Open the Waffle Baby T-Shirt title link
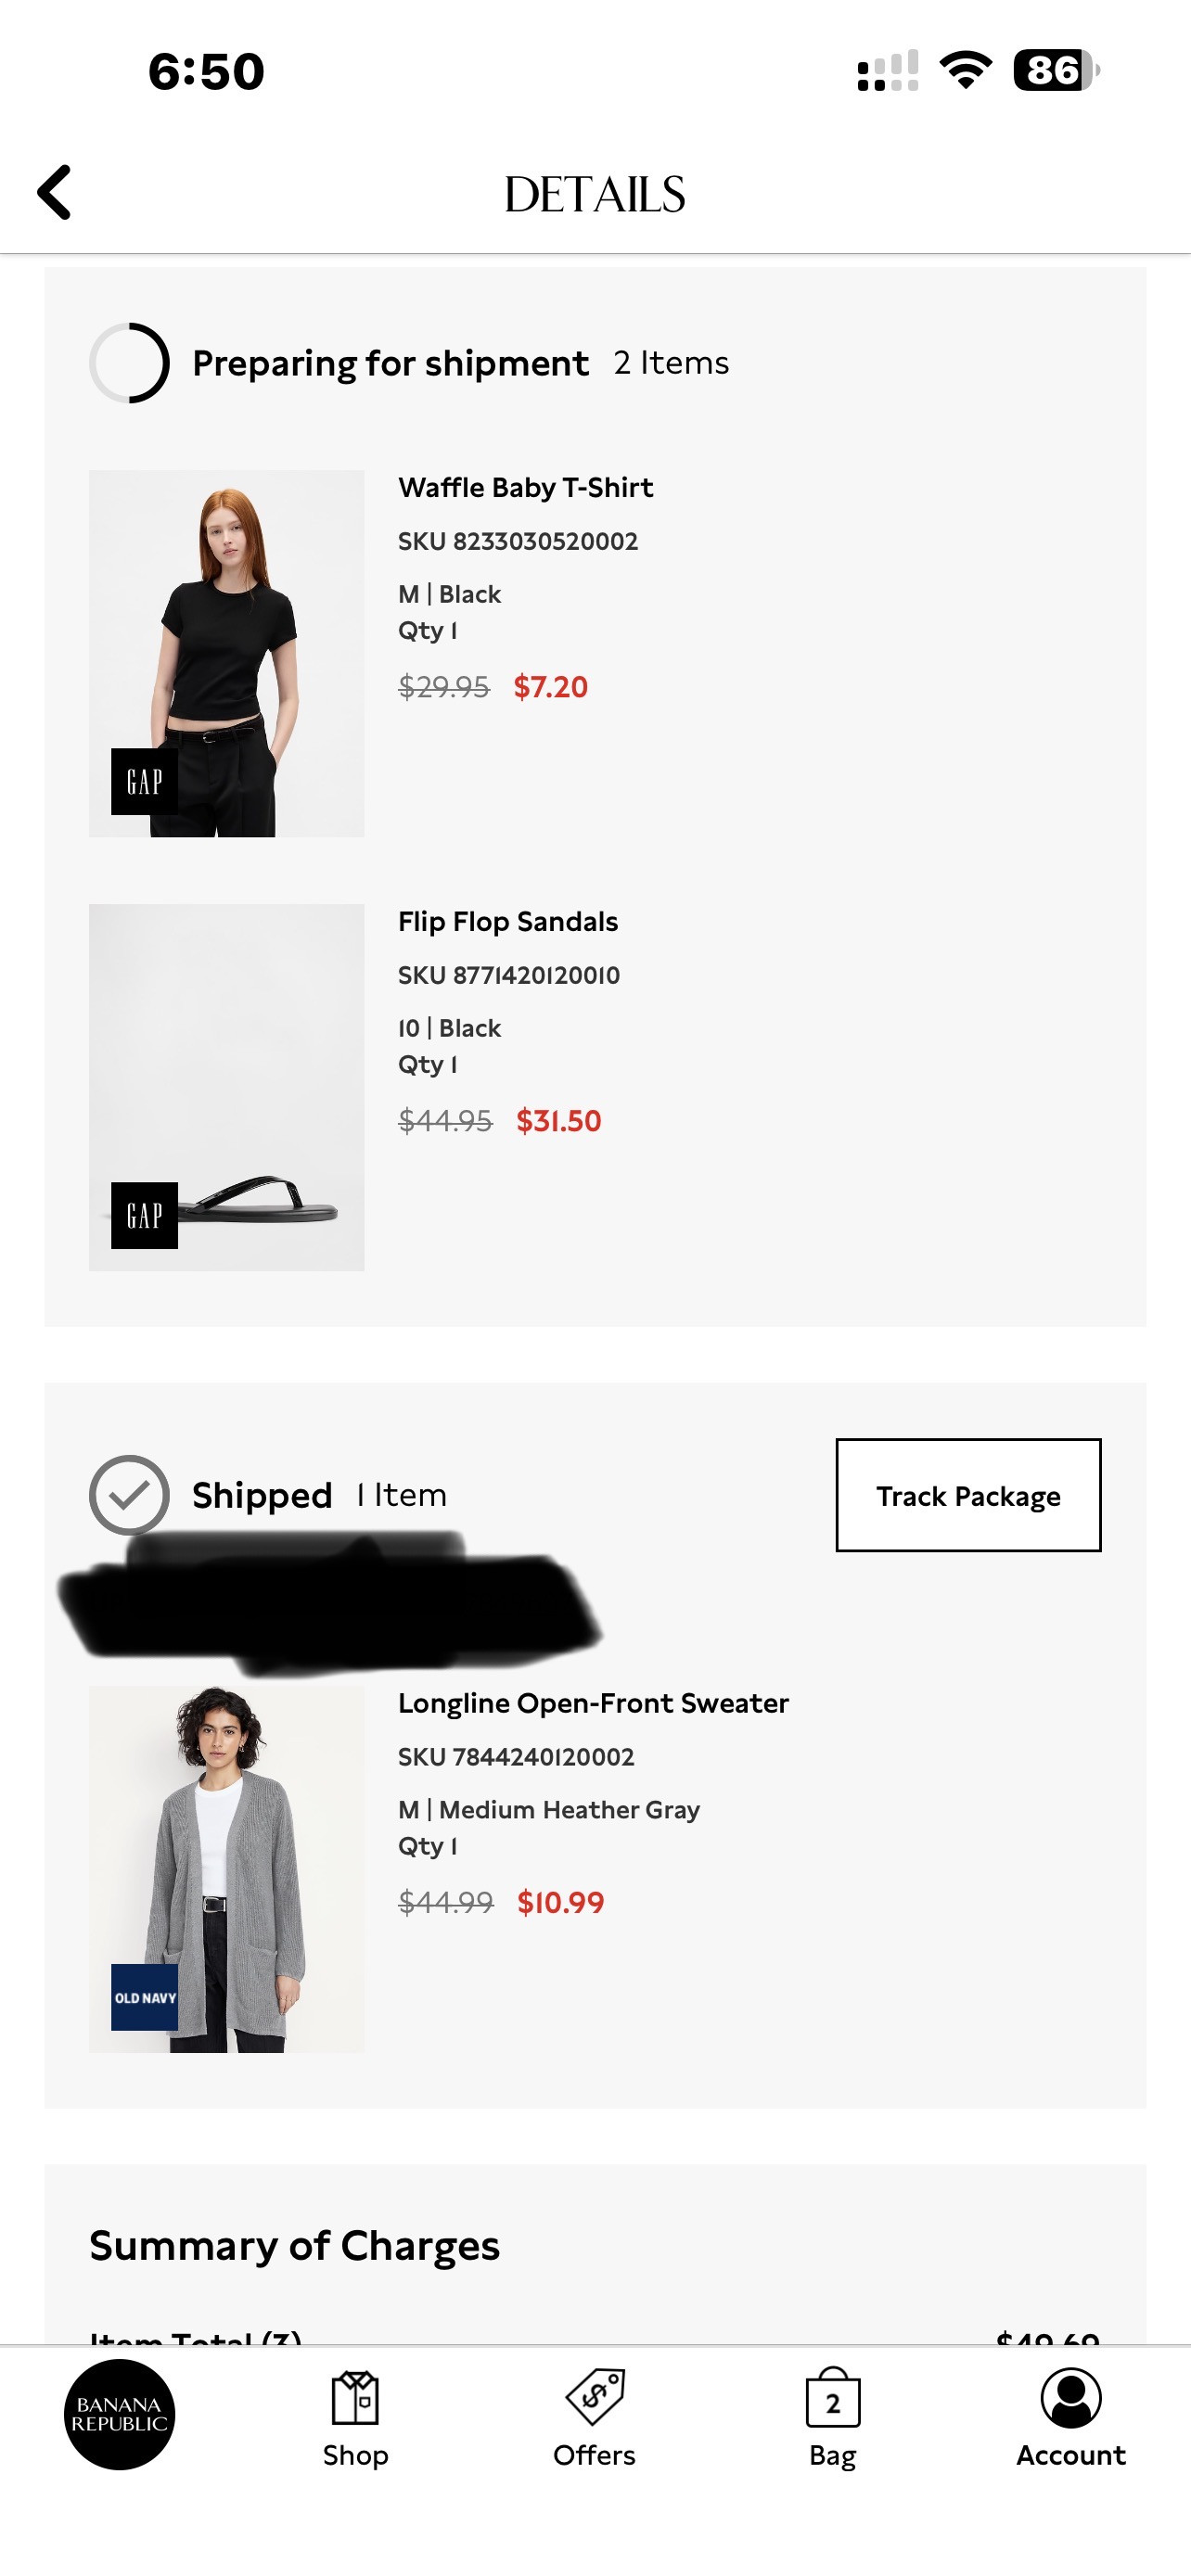The height and width of the screenshot is (2576, 1191). pyautogui.click(x=525, y=488)
